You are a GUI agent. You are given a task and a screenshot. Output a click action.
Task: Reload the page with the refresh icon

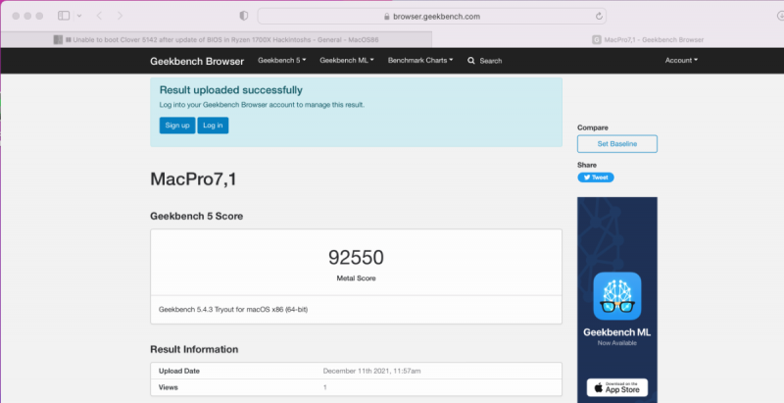tap(599, 16)
